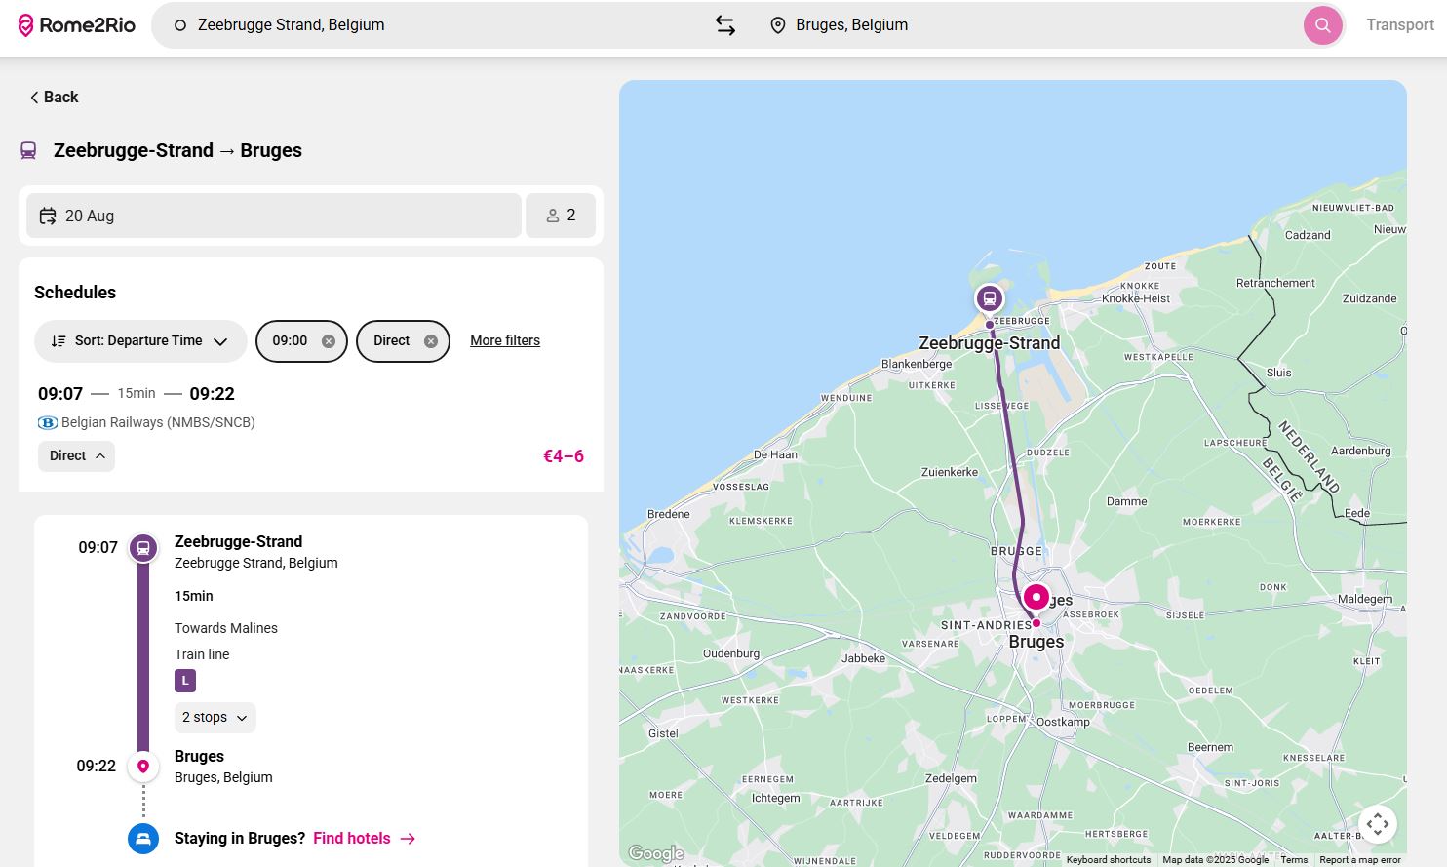1447x867 pixels.
Task: Click the Belgian Railways B logo
Action: pyautogui.click(x=47, y=422)
